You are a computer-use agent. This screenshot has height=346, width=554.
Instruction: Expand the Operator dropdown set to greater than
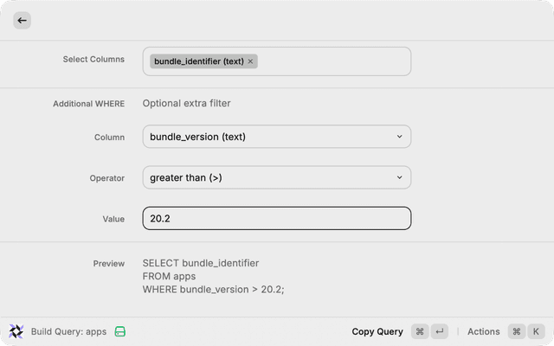(x=276, y=177)
